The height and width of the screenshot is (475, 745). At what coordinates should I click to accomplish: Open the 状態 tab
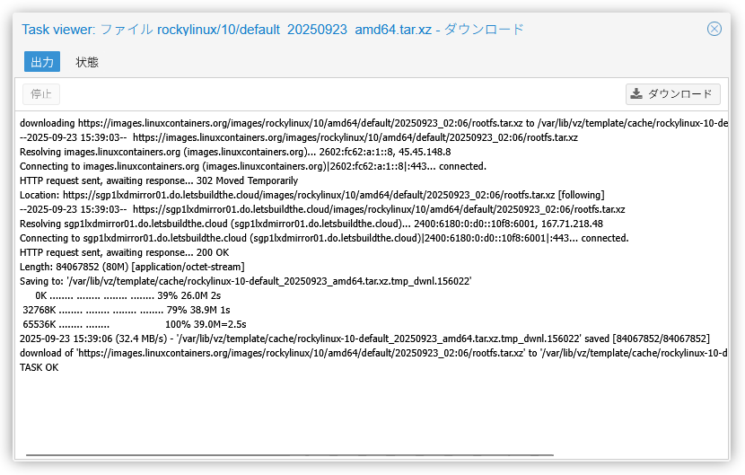click(x=87, y=62)
